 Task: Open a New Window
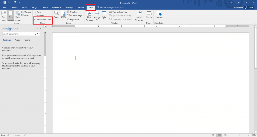[89, 16]
